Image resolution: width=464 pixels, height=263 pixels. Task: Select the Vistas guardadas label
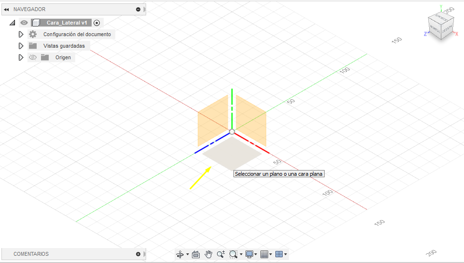(x=64, y=46)
